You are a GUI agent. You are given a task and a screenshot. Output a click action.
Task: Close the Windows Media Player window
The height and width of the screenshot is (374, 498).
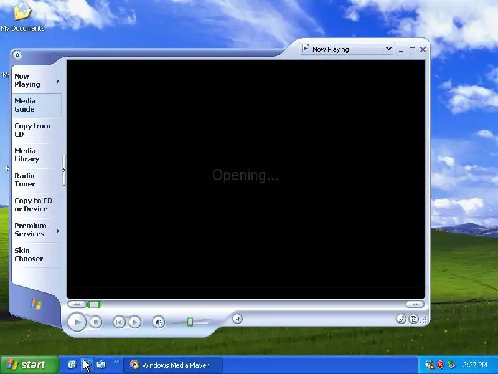423,50
